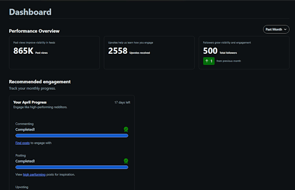Click the green completed badge for Commenting
This screenshot has height=190, width=295.
click(126, 129)
